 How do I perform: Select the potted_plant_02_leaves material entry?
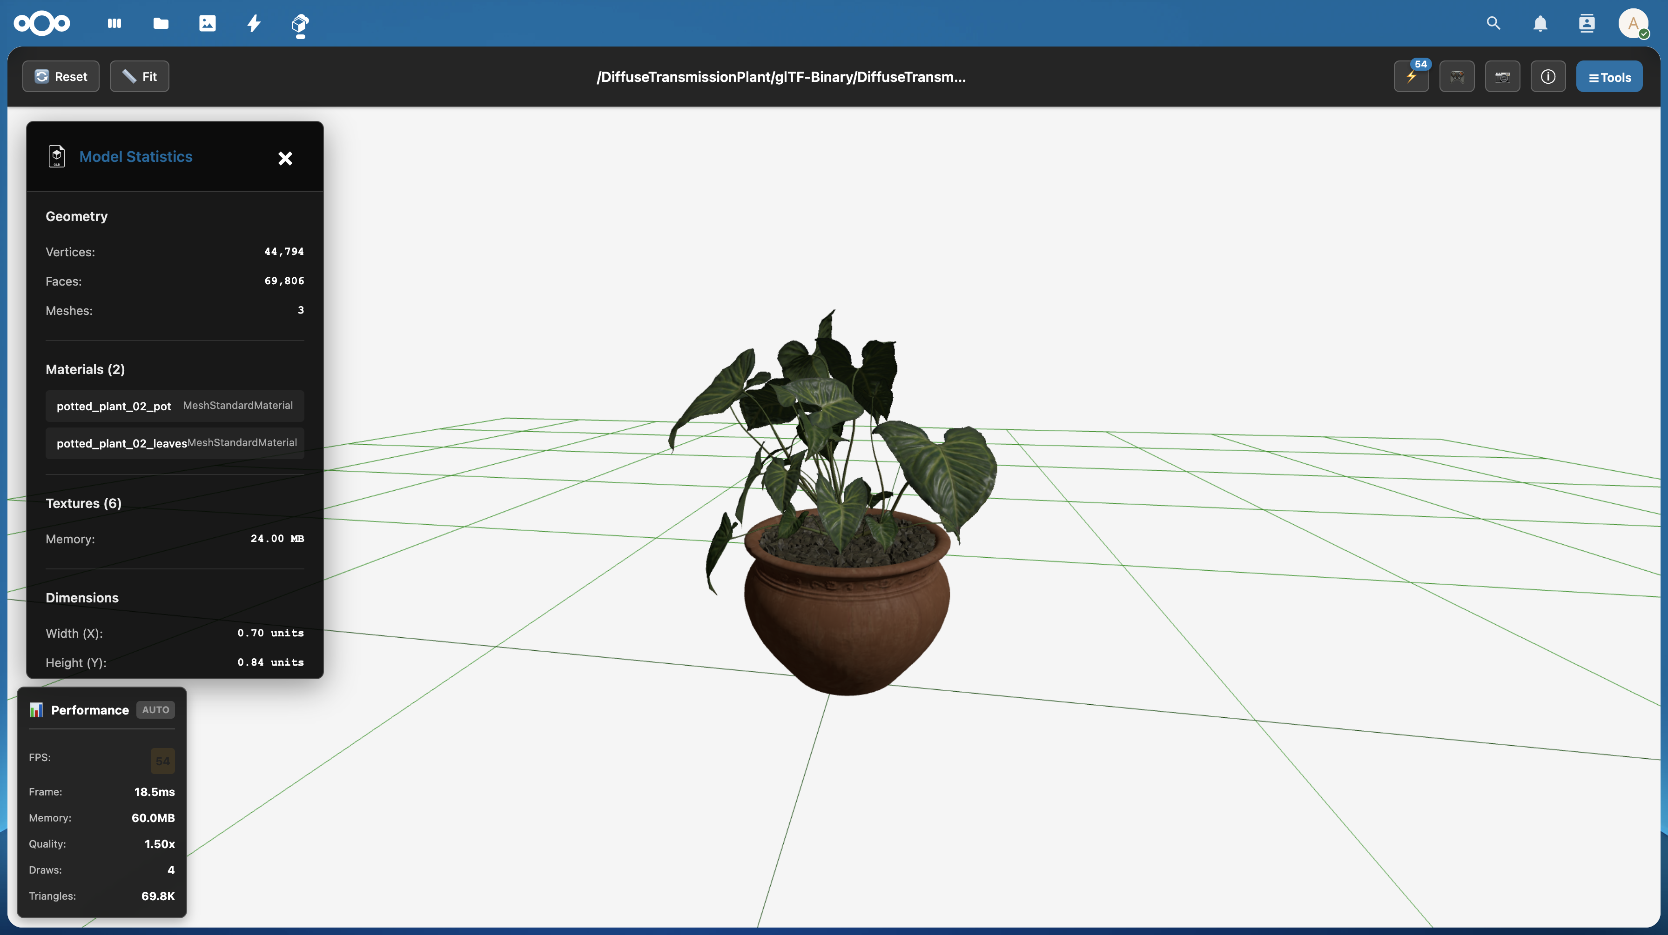coord(175,443)
